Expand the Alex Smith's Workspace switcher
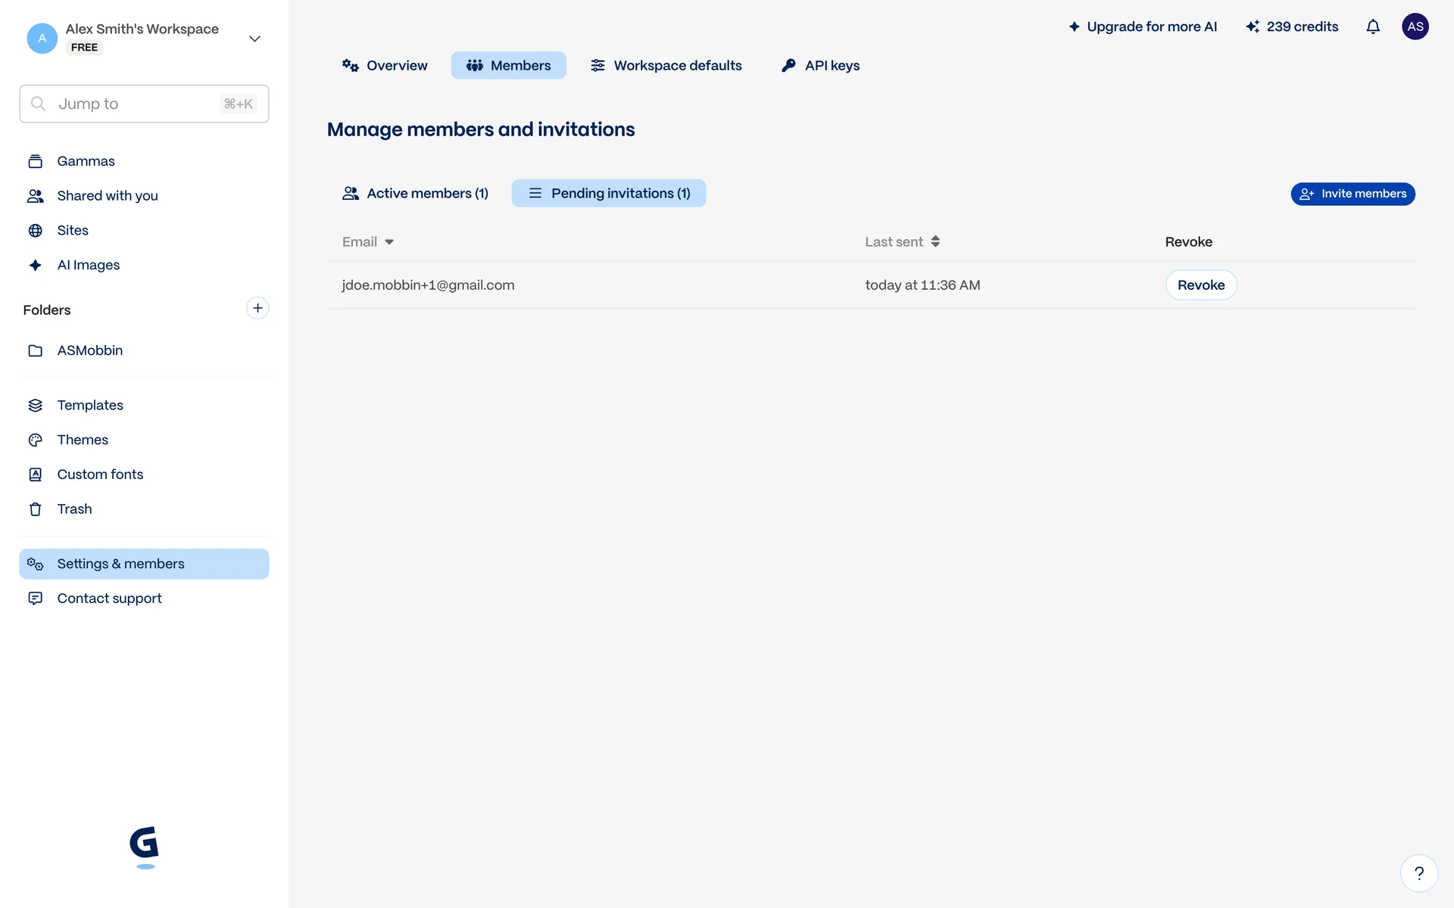This screenshot has height=908, width=1454. tap(254, 39)
